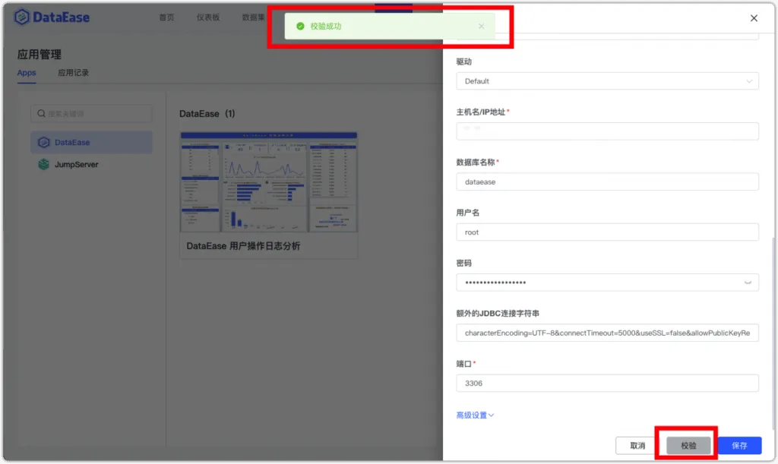Expand the 高级设置 section
778x464 pixels.
point(475,415)
